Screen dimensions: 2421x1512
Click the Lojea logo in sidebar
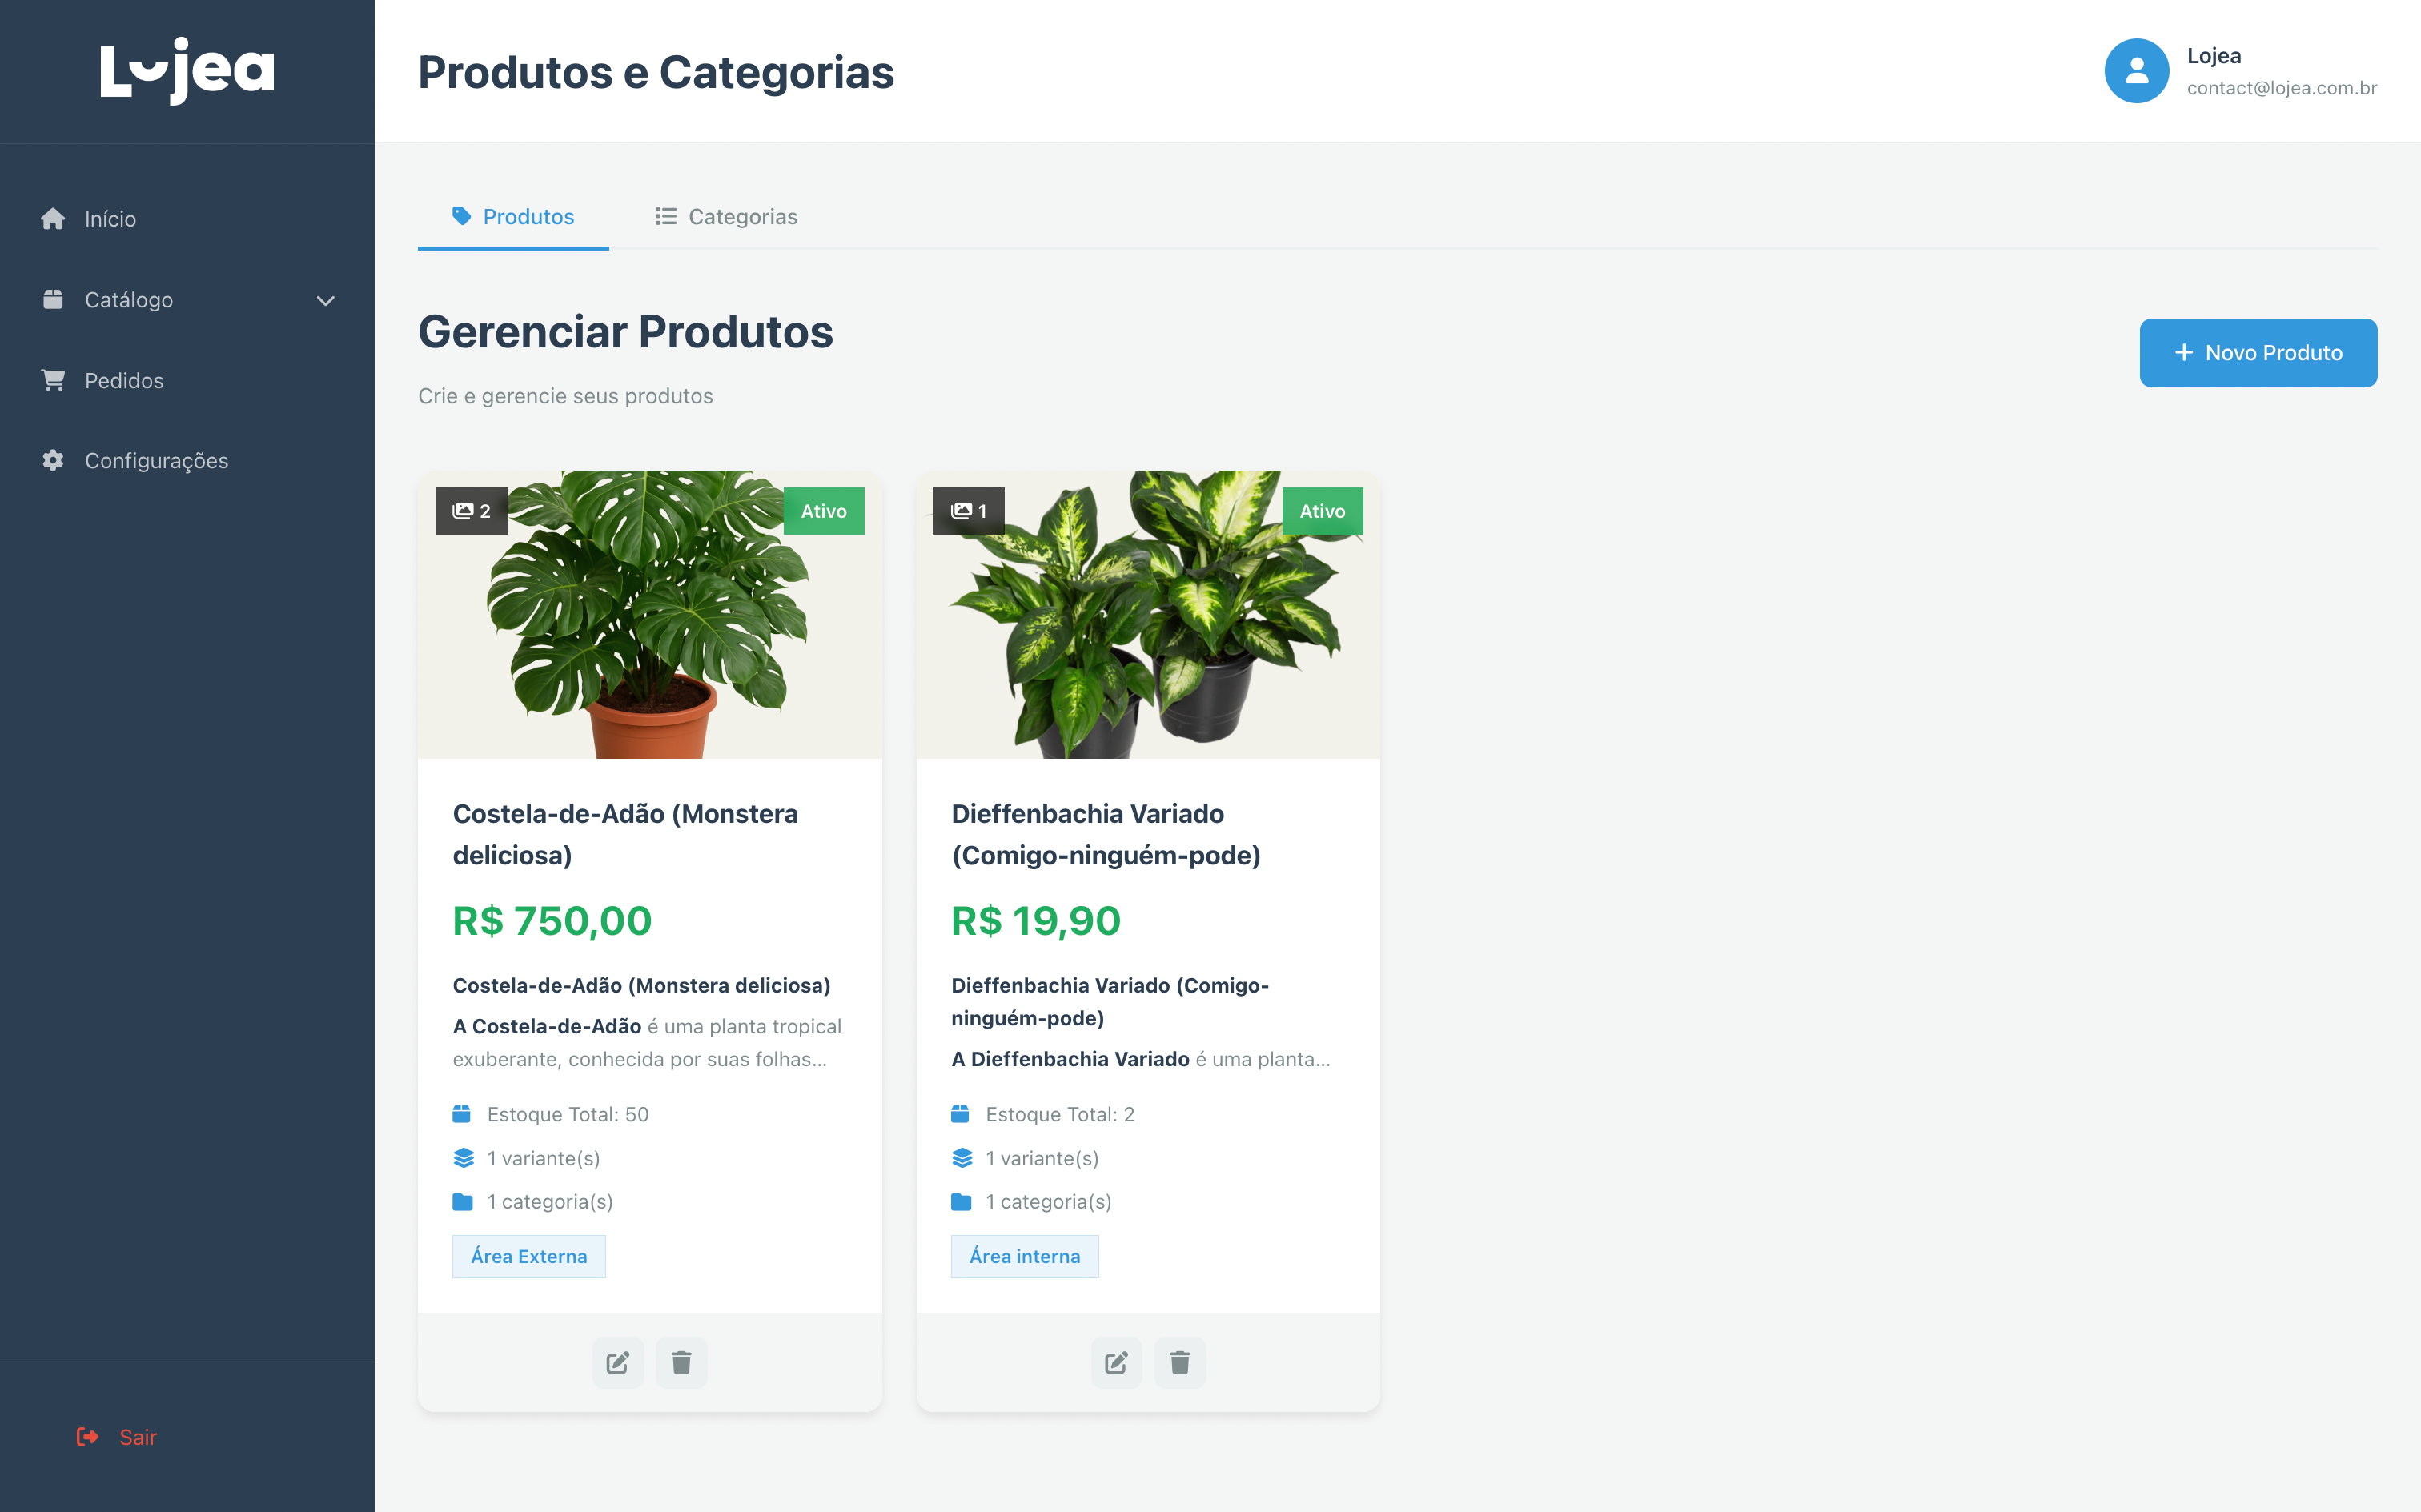tap(187, 71)
